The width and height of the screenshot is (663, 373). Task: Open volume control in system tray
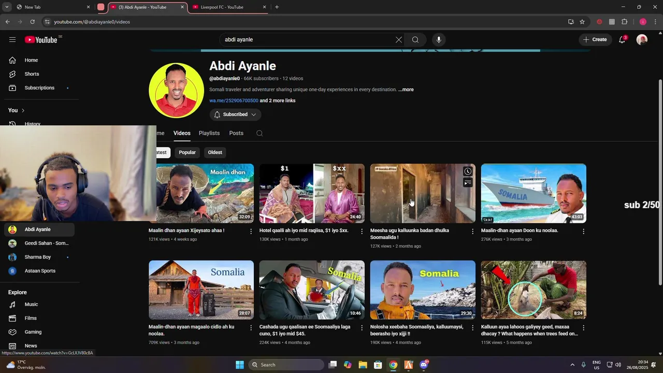point(618,365)
